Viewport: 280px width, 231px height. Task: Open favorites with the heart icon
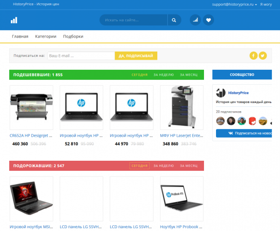pyautogui.click(x=208, y=20)
